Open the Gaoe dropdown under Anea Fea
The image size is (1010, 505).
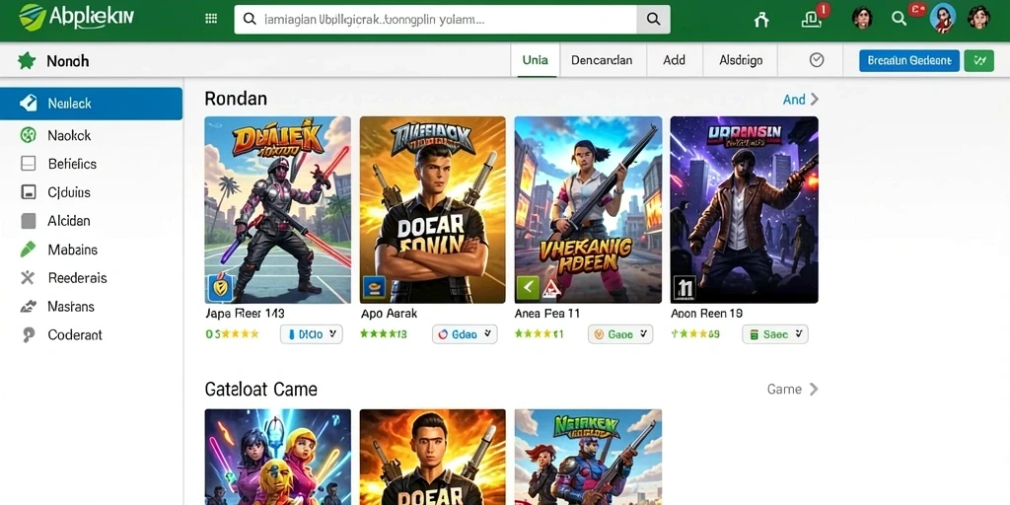point(620,334)
